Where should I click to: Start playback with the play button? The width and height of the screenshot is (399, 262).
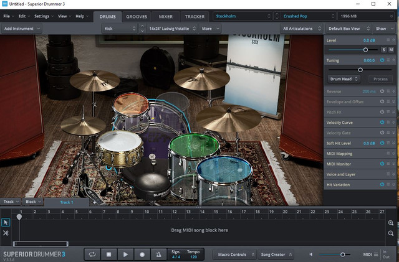[125, 255]
